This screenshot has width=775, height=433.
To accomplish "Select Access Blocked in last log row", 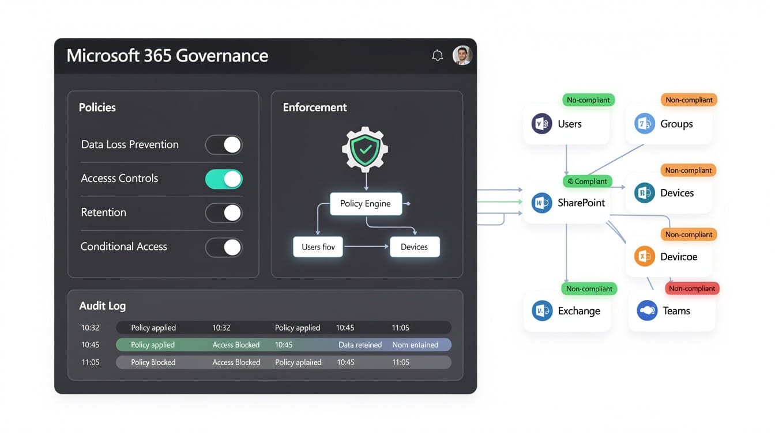I will click(236, 362).
